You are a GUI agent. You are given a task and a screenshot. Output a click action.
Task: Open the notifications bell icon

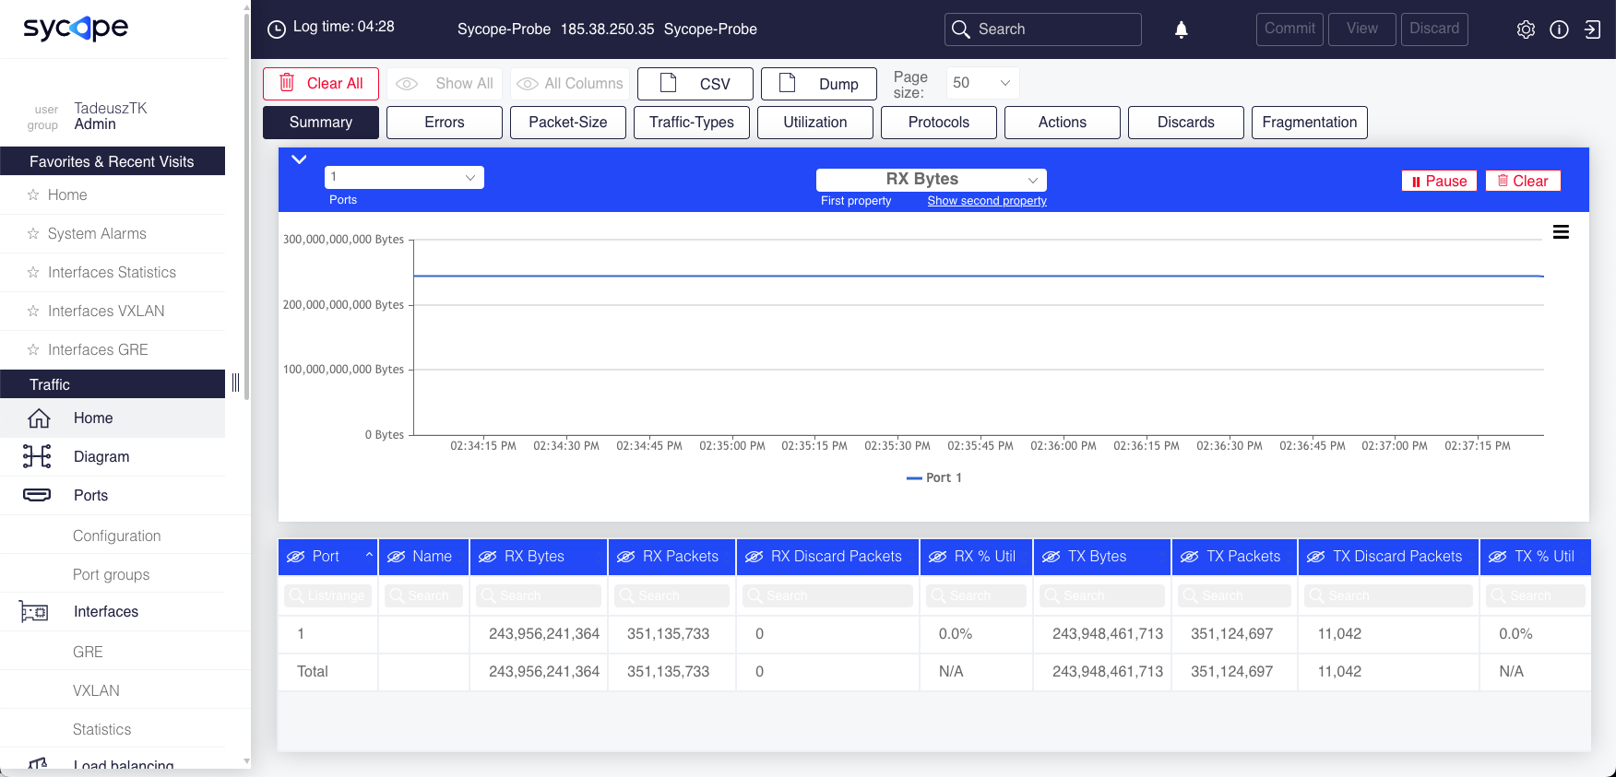point(1181,29)
